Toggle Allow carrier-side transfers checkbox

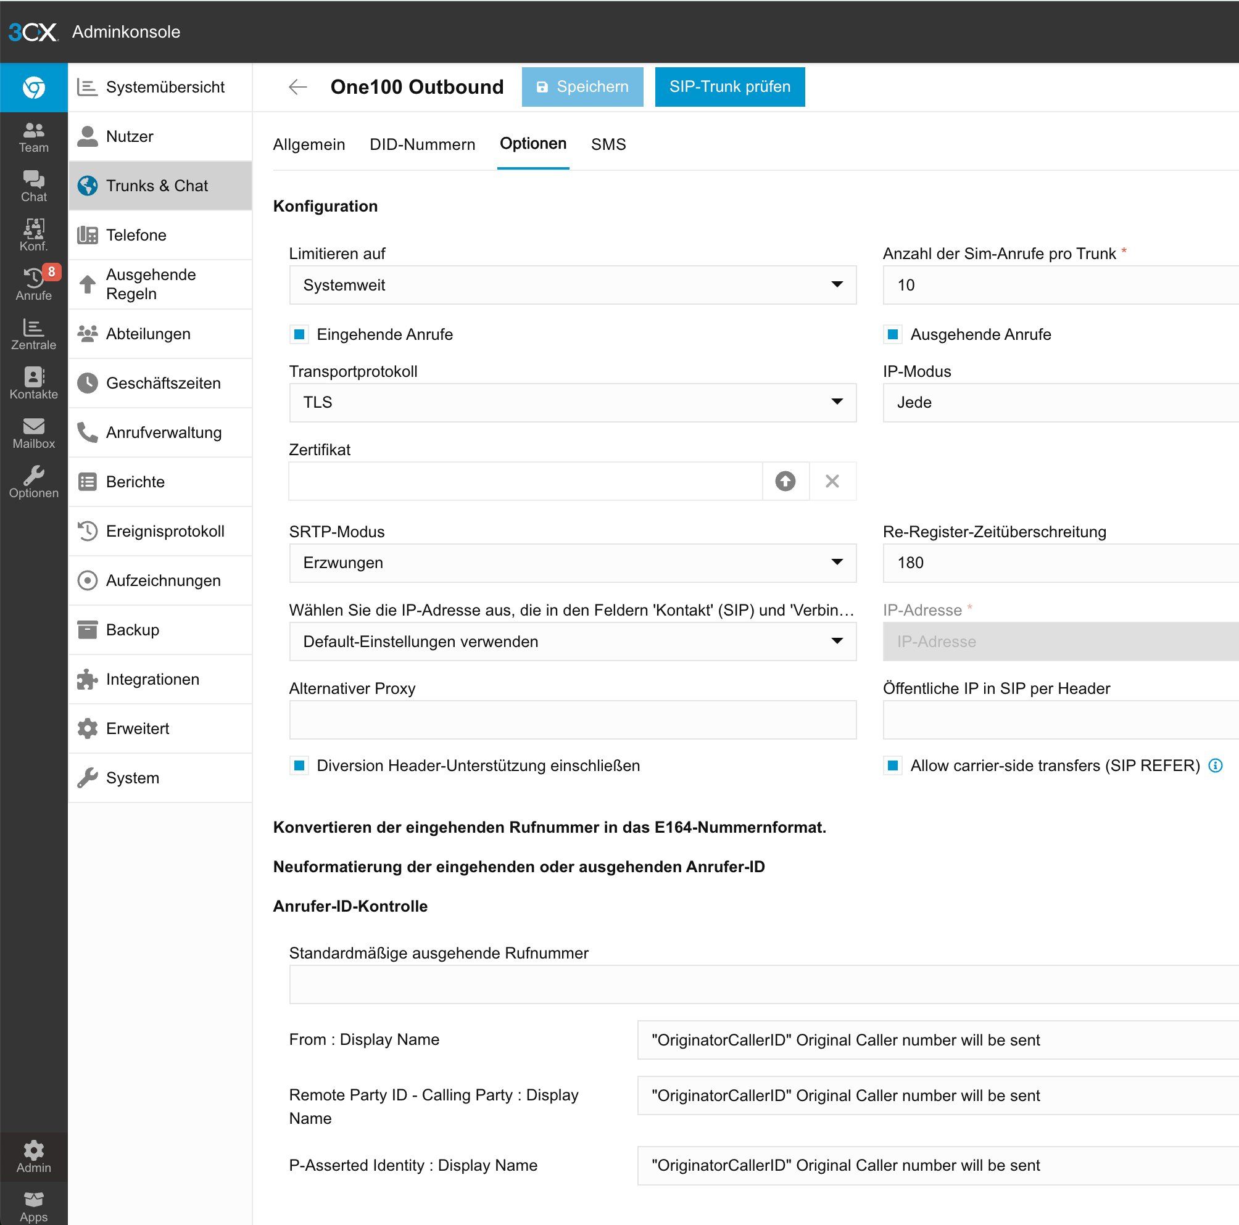[x=893, y=765]
